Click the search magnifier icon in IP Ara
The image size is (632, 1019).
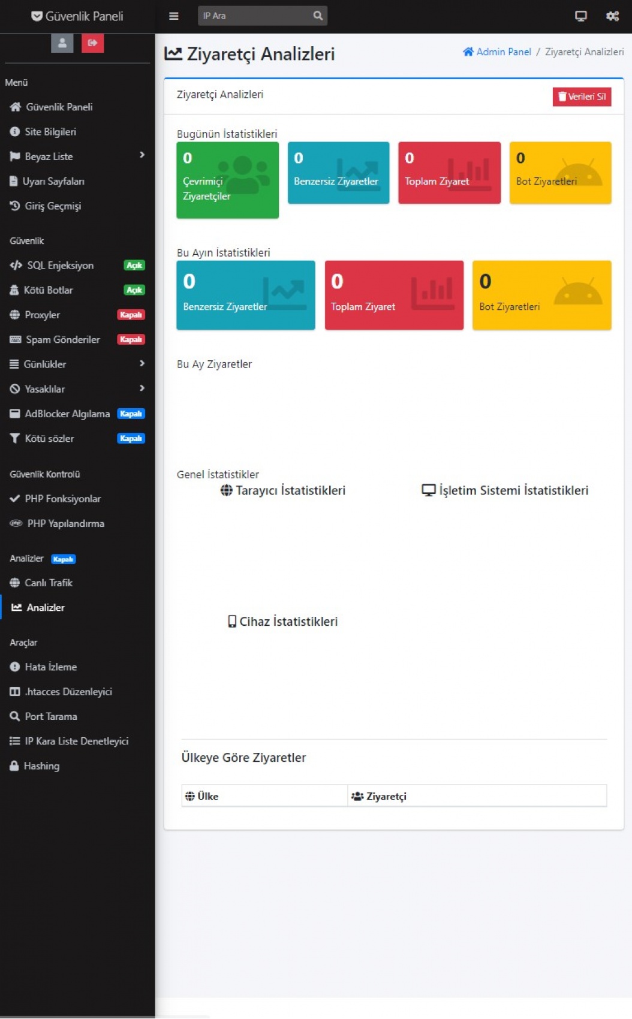click(318, 16)
